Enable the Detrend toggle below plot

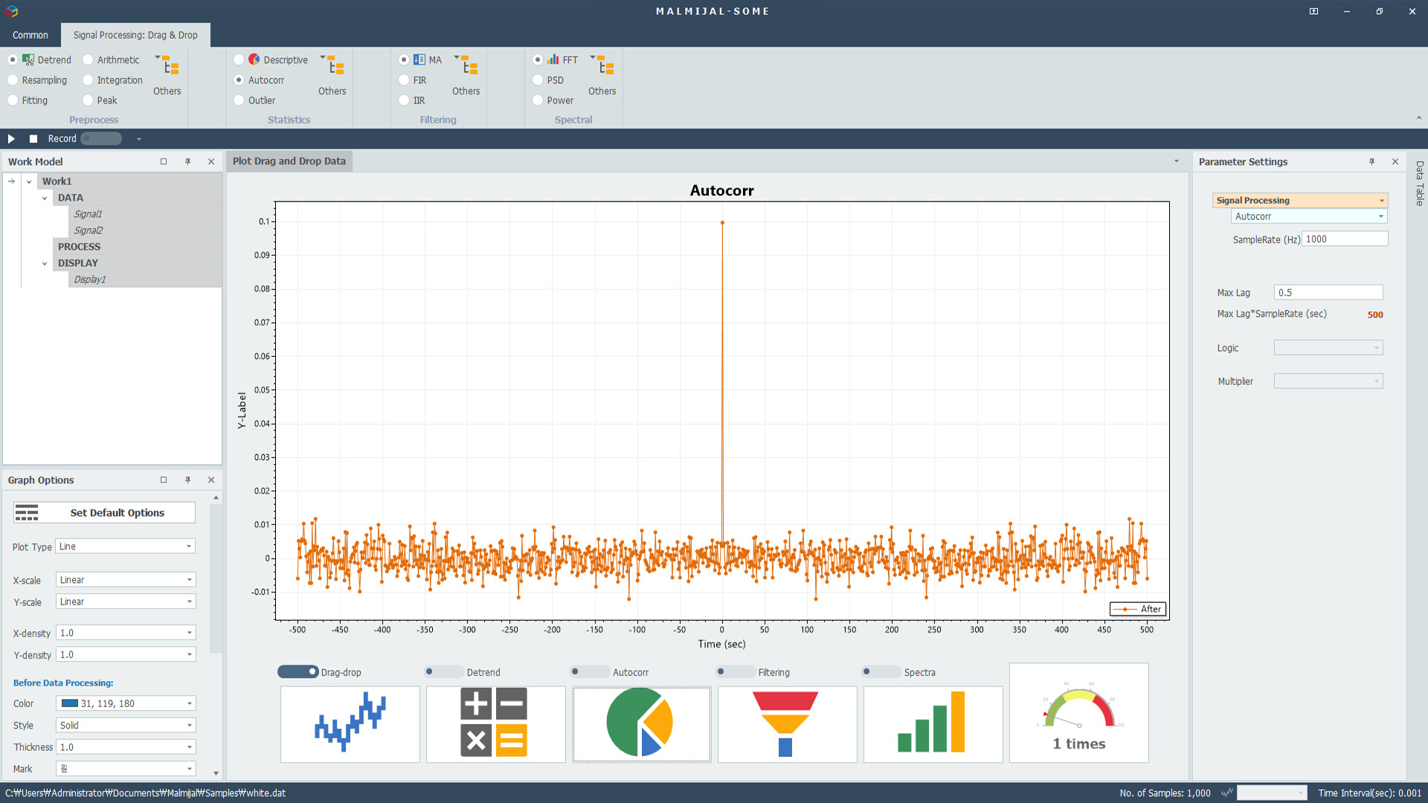click(x=443, y=672)
